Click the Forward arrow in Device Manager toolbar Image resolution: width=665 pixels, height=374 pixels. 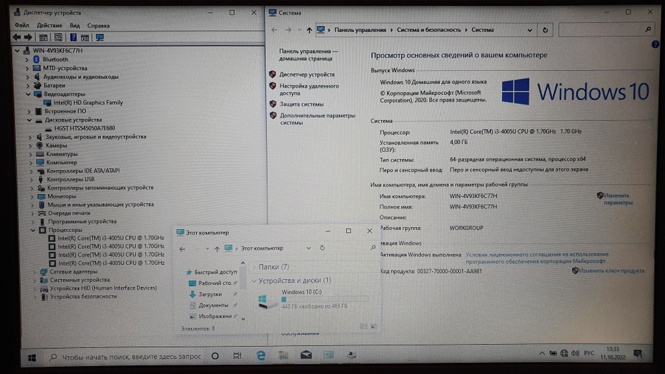pyautogui.click(x=28, y=37)
